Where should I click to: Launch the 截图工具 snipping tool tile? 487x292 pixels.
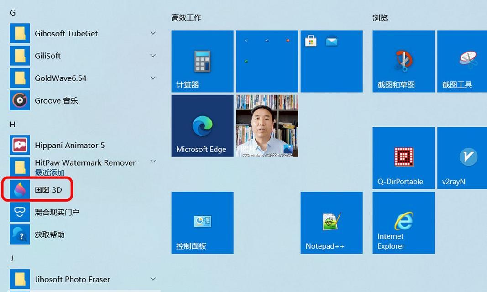coord(462,61)
